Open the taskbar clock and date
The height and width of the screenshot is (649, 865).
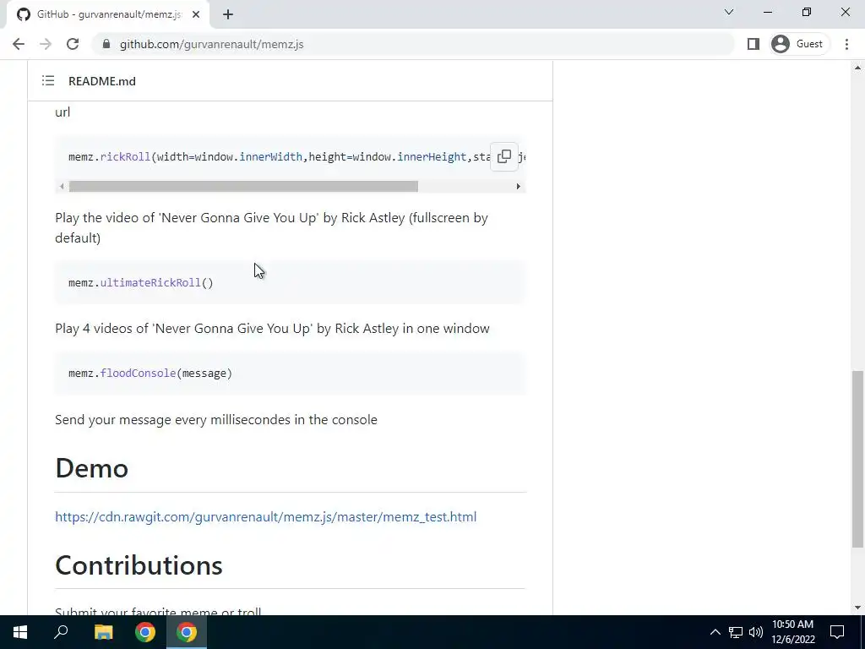pyautogui.click(x=792, y=632)
